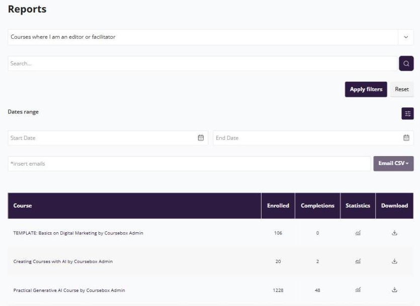
Task: Click enrolled count 20
Action: [278, 261]
